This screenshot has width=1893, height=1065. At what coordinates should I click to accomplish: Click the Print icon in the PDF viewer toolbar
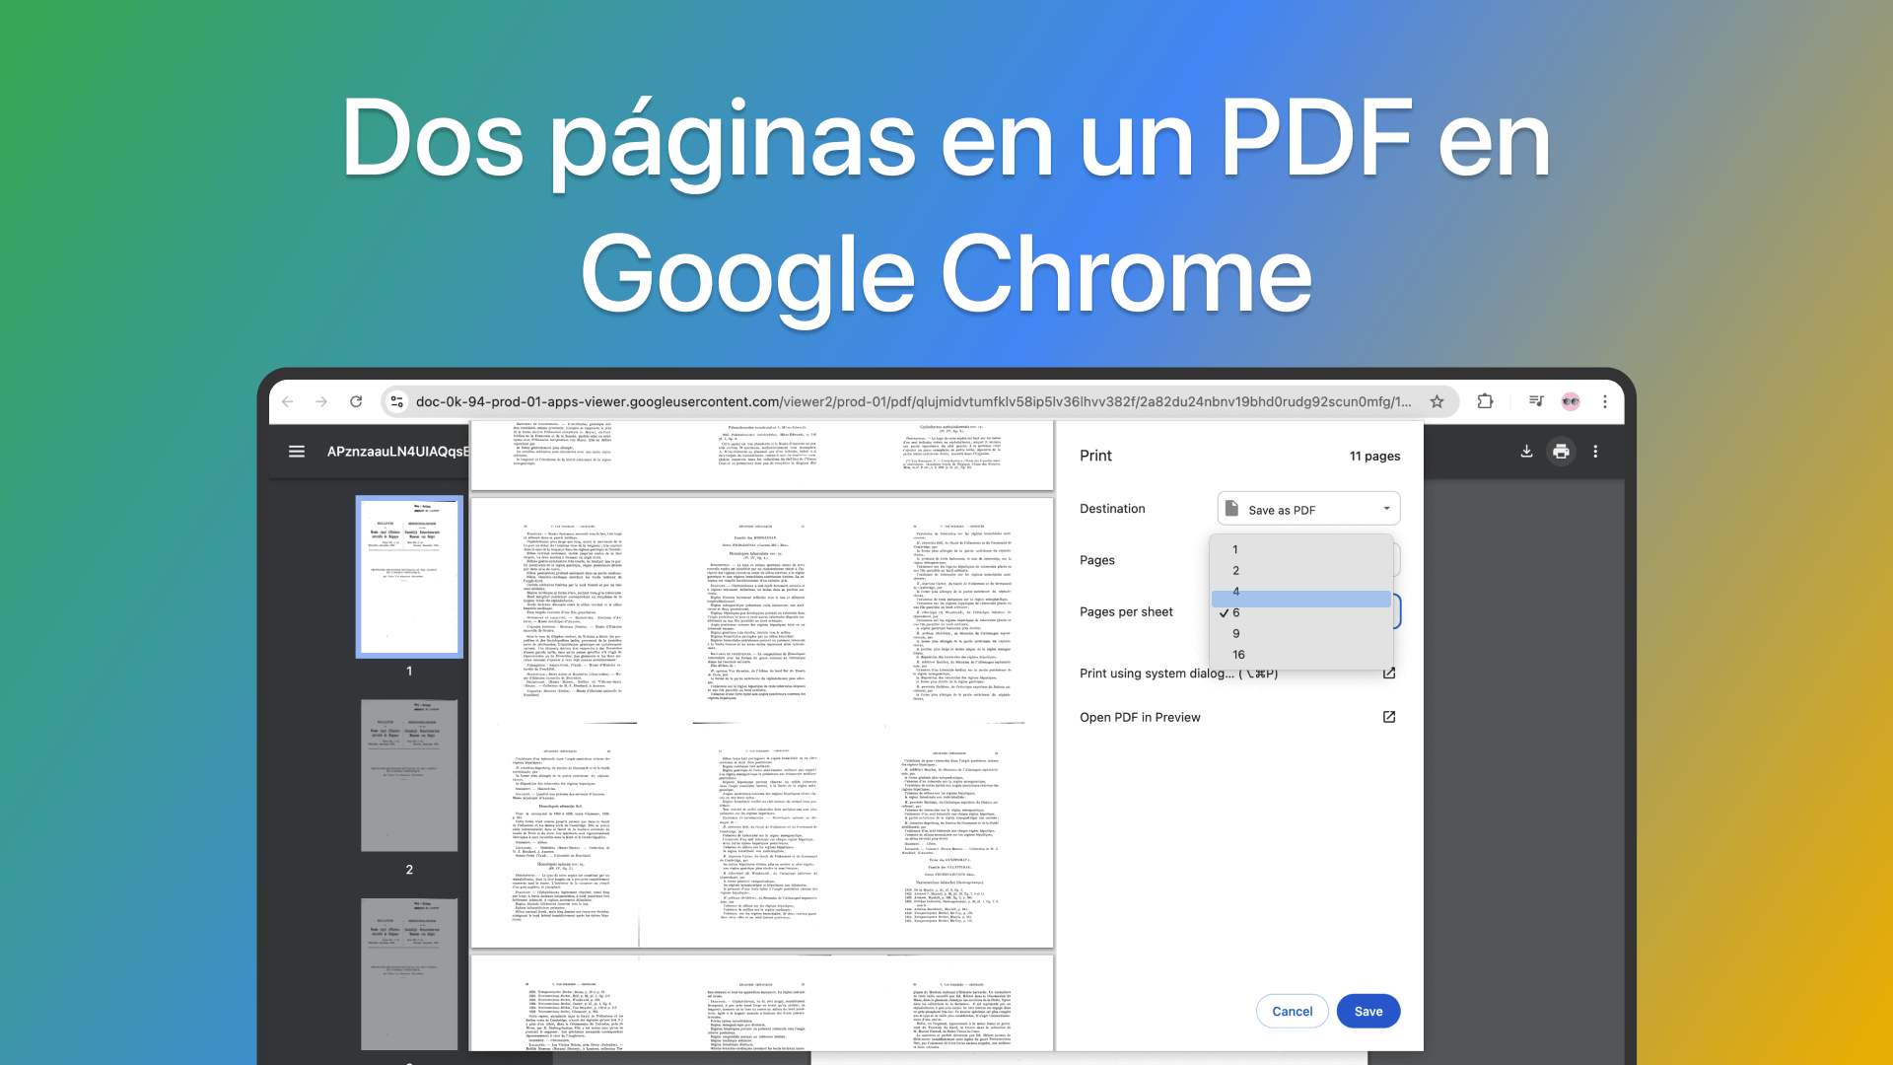pos(1561,452)
